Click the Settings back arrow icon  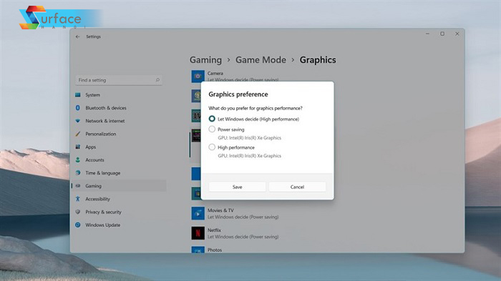click(77, 36)
